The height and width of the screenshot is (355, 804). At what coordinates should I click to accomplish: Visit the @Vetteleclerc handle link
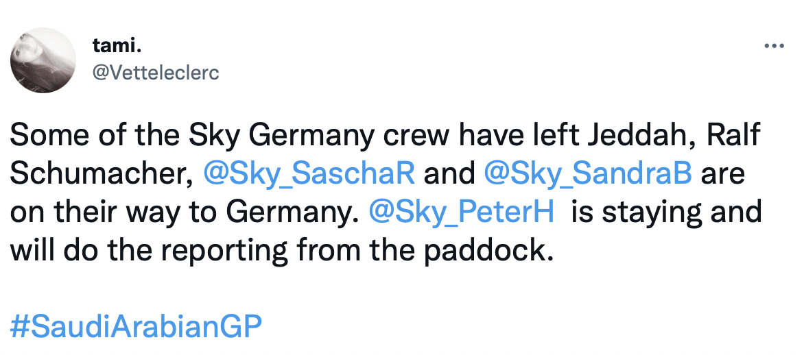click(155, 73)
